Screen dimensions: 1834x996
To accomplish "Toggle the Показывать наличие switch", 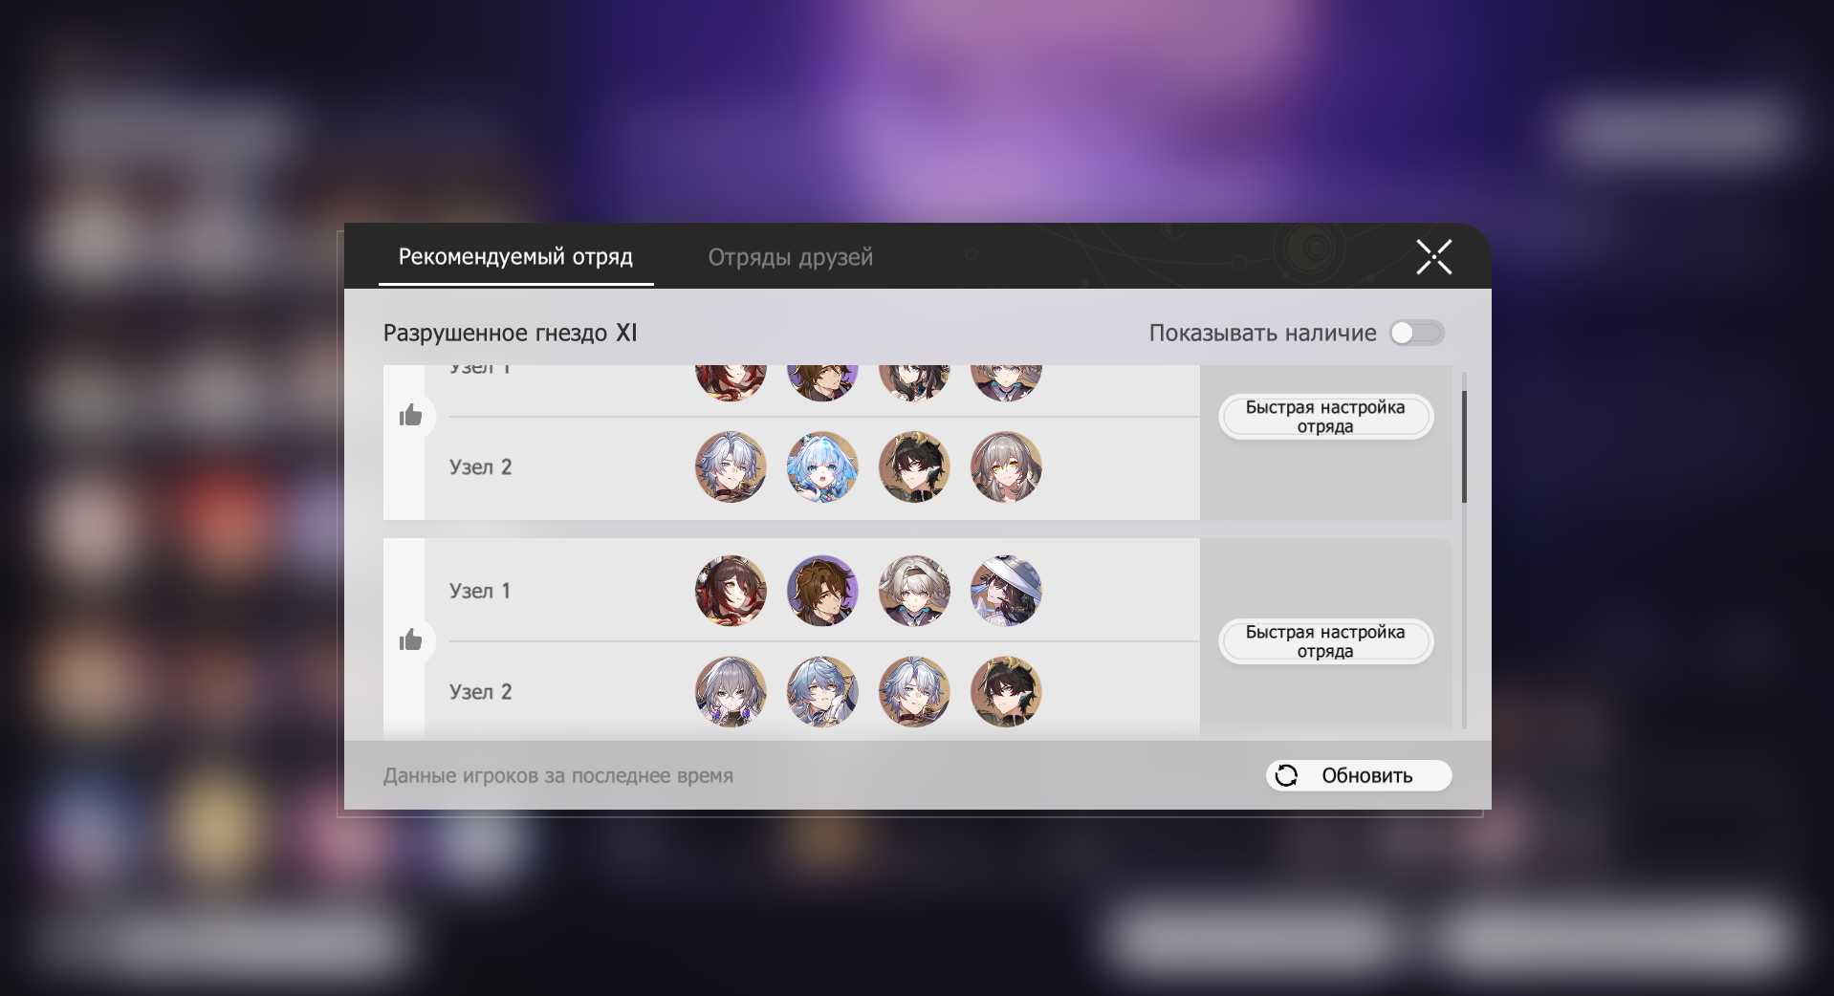I will click(x=1416, y=333).
